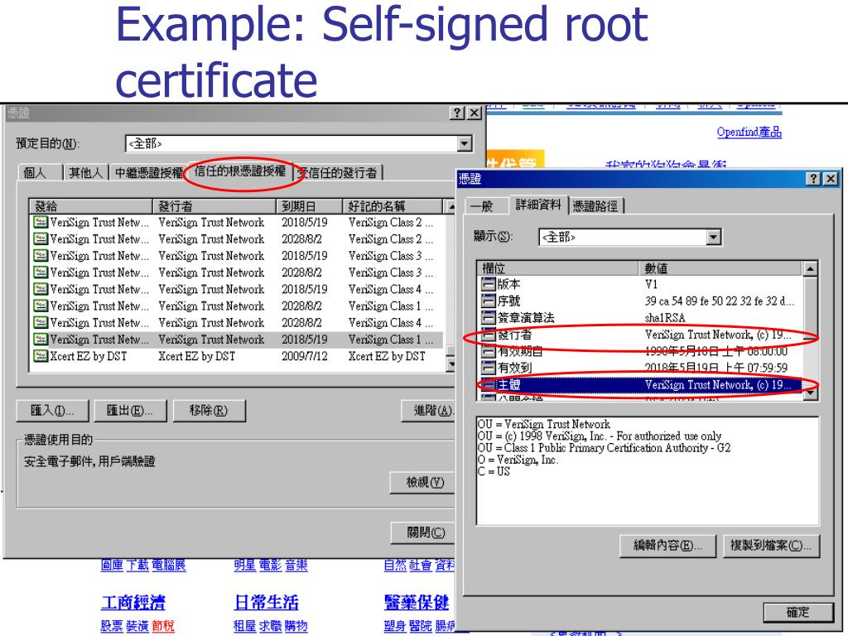
Task: Select the 發行者 field row in the details list
Action: (x=641, y=335)
